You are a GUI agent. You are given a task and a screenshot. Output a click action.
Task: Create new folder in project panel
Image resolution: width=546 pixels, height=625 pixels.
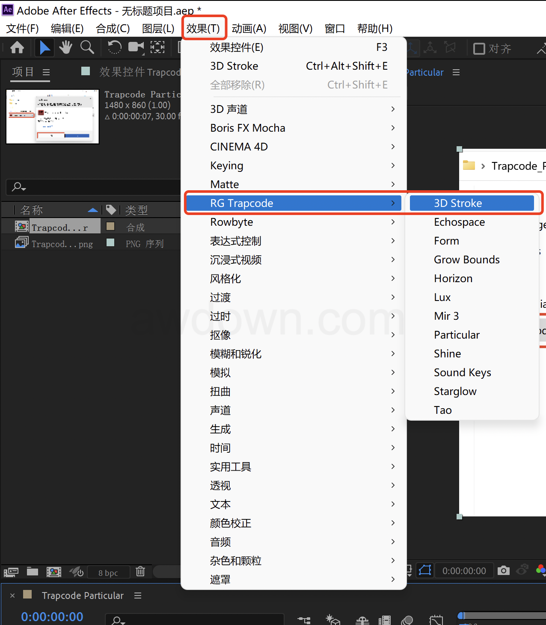click(33, 572)
